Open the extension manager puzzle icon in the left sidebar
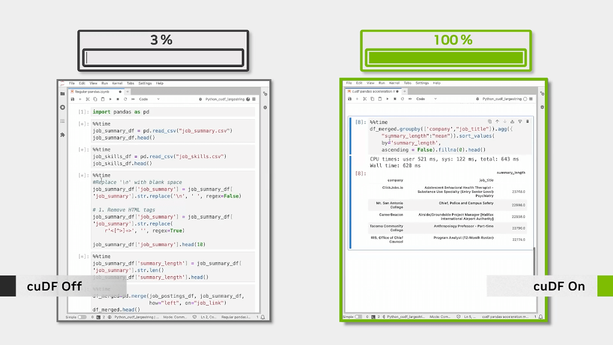The width and height of the screenshot is (613, 345). 62,135
